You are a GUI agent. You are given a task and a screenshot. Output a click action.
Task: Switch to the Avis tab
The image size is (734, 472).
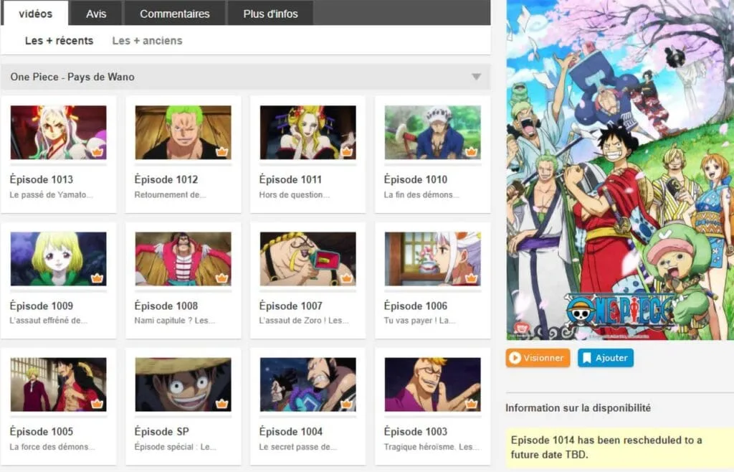96,14
